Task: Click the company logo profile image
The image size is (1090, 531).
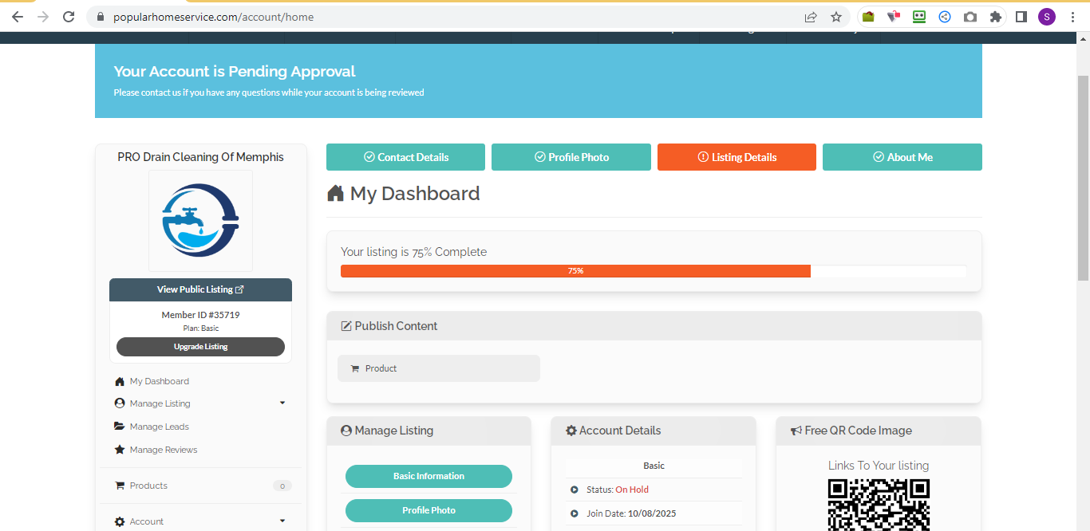Action: [200, 221]
